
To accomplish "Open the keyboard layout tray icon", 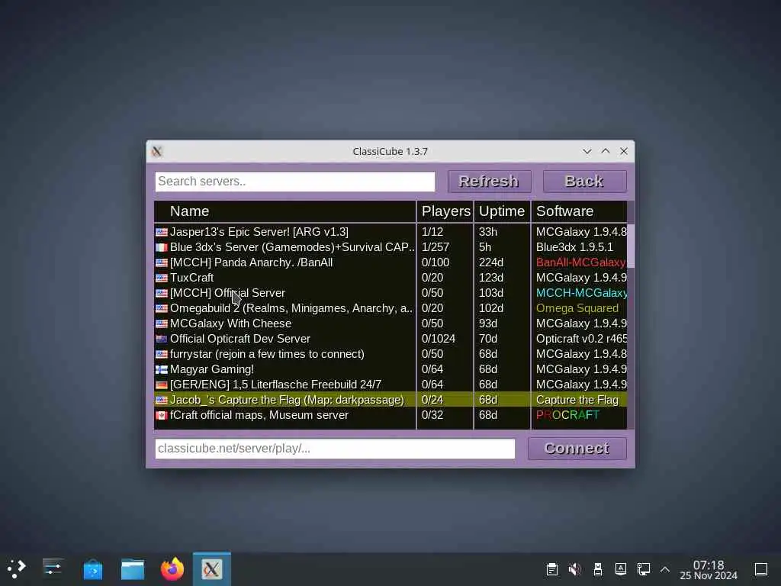I will pos(621,569).
